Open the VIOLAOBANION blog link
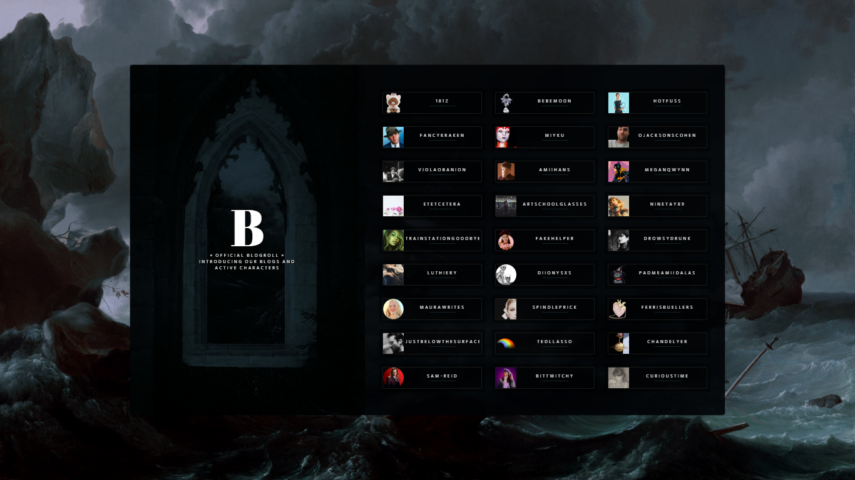The image size is (855, 480). [x=442, y=170]
